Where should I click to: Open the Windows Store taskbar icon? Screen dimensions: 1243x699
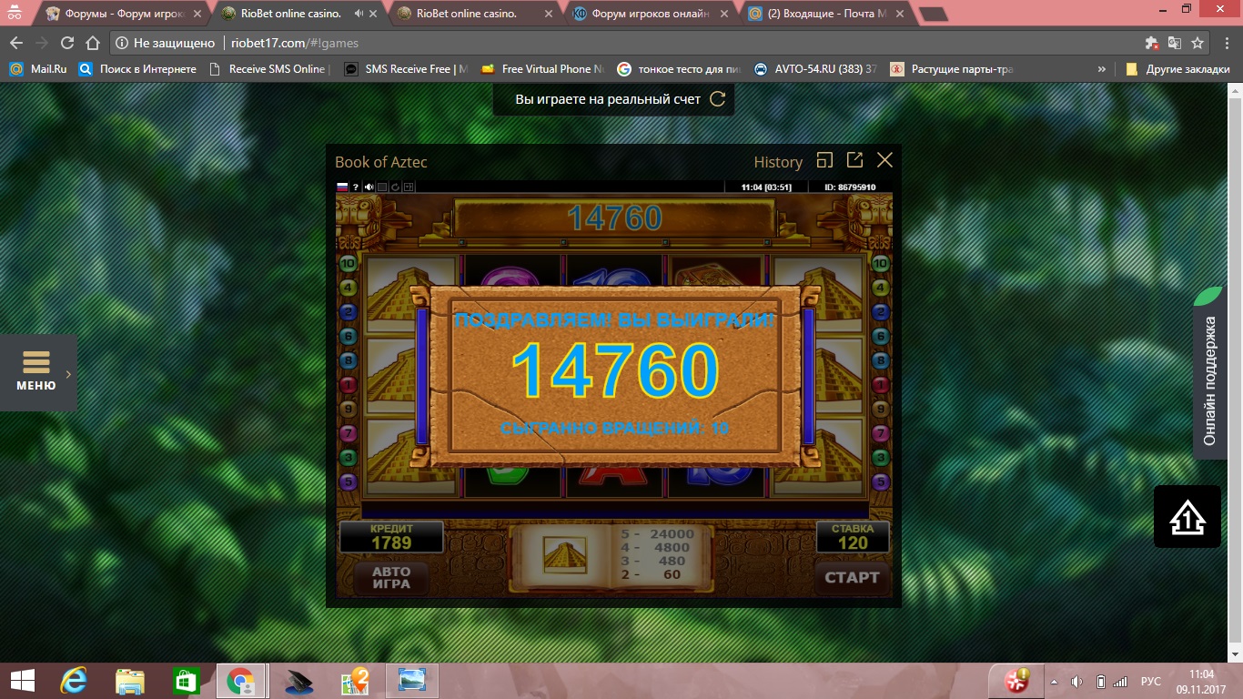(186, 681)
